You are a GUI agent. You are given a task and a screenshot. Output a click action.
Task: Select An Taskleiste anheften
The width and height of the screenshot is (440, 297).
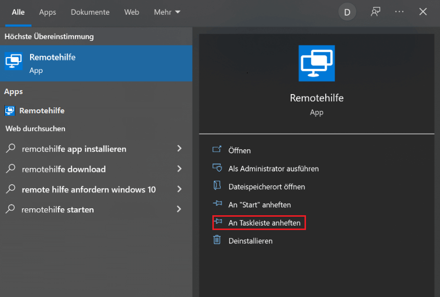[x=264, y=223]
